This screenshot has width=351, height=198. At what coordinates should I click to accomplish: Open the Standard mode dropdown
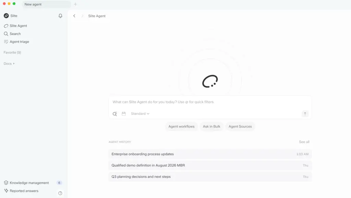(140, 114)
